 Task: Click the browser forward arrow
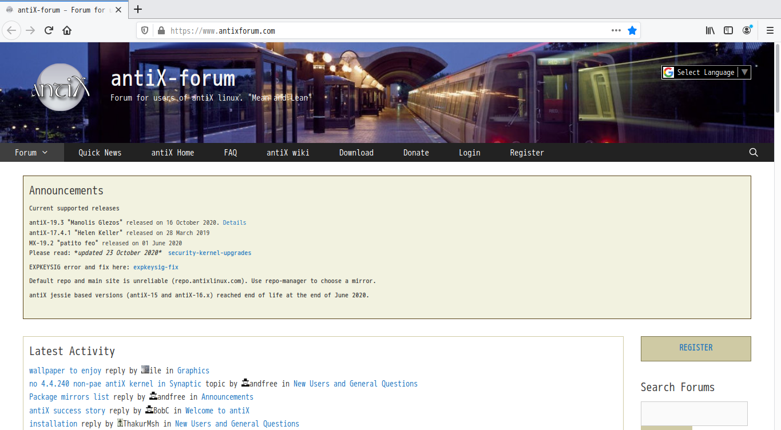(x=30, y=30)
